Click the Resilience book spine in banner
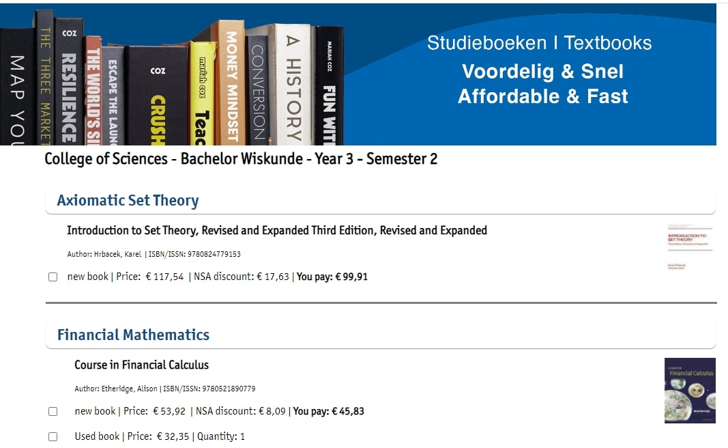 click(x=69, y=81)
